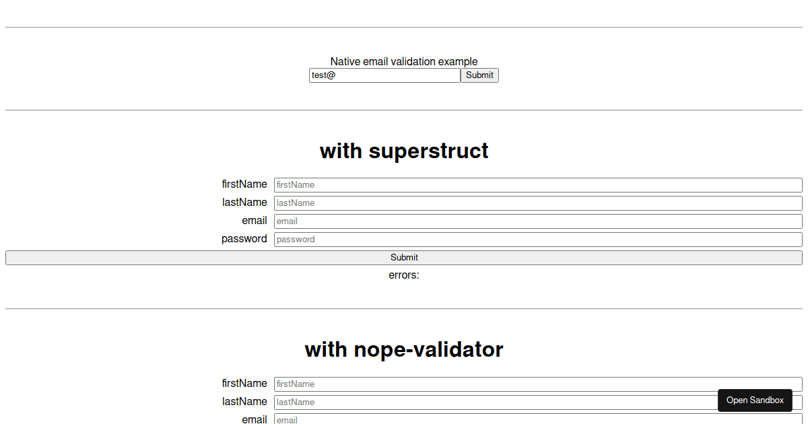
Task: Click the 'with superstruct' heading
Action: pyautogui.click(x=404, y=151)
